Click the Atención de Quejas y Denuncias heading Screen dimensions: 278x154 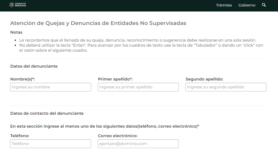(98, 23)
